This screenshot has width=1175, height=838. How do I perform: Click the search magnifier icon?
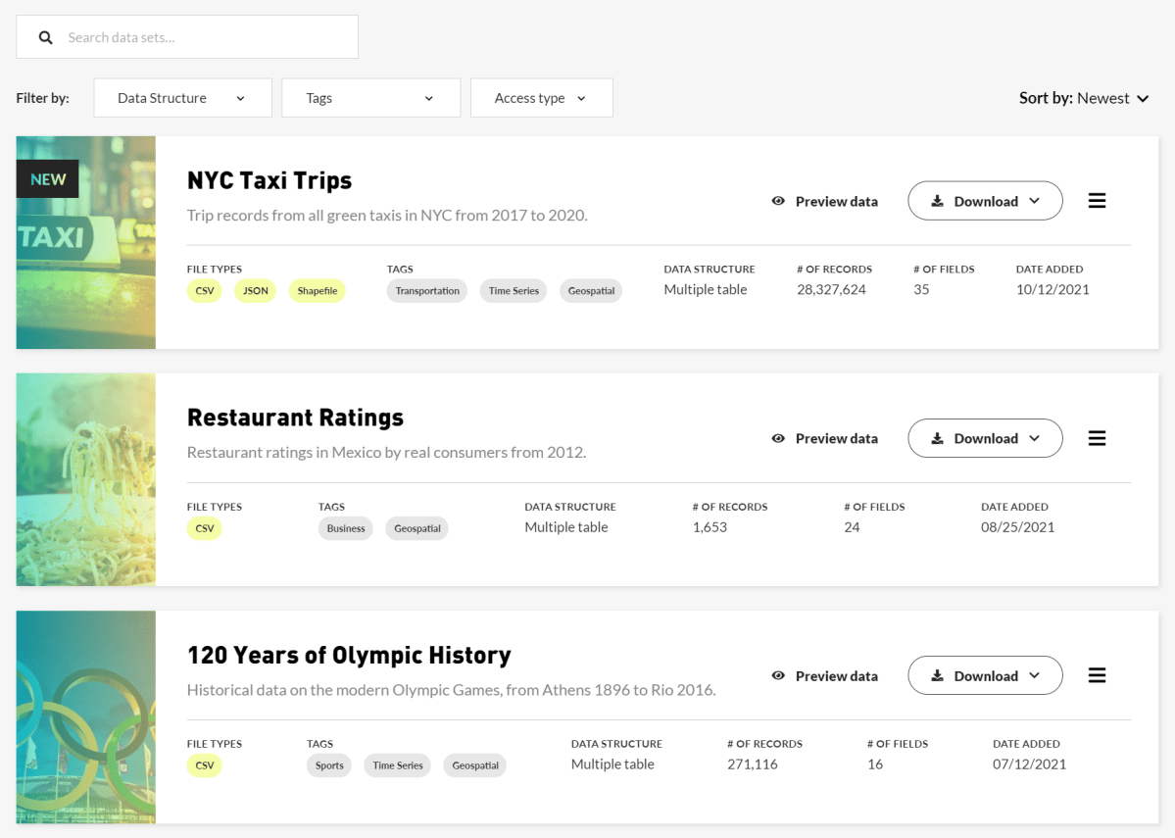pos(45,36)
